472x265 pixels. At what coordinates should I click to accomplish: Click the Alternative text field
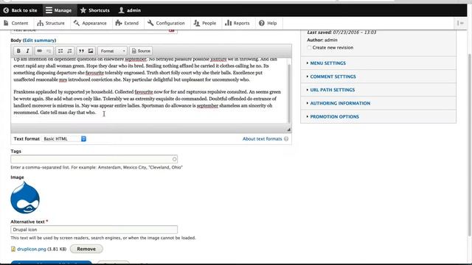coord(94,230)
